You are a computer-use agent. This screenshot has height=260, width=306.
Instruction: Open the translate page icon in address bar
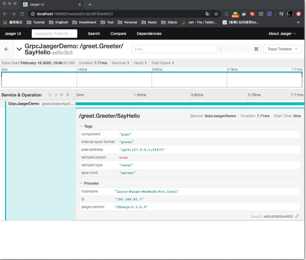(x=207, y=14)
